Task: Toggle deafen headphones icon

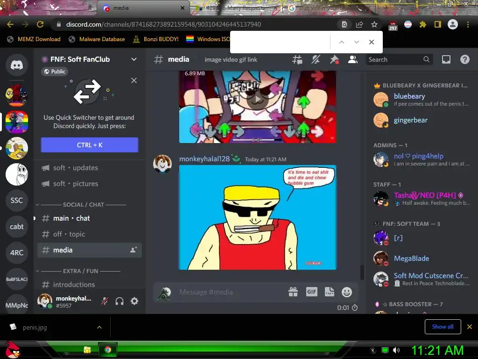Action: click(119, 302)
